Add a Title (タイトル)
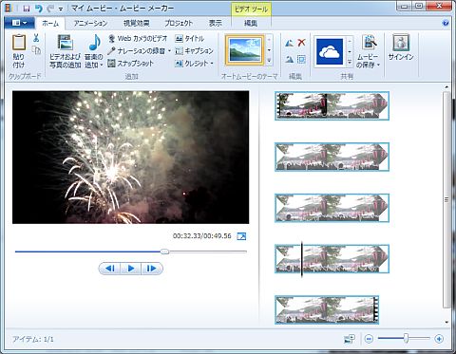Viewport: 456px width, 354px height. click(189, 39)
